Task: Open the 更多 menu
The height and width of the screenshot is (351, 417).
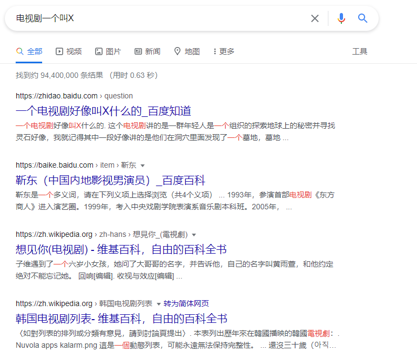Action: click(224, 51)
